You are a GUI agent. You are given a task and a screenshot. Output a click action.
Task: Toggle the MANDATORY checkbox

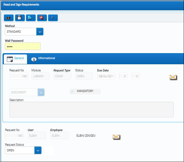click(72, 91)
